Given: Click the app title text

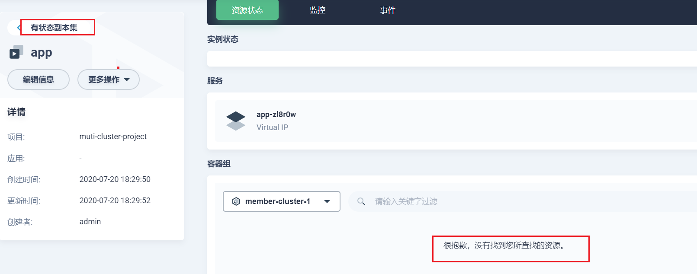Looking at the screenshot, I should point(42,53).
